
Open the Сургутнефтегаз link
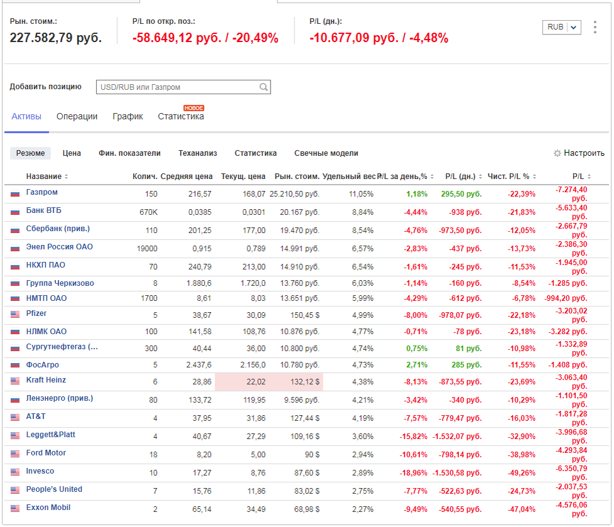pos(62,347)
